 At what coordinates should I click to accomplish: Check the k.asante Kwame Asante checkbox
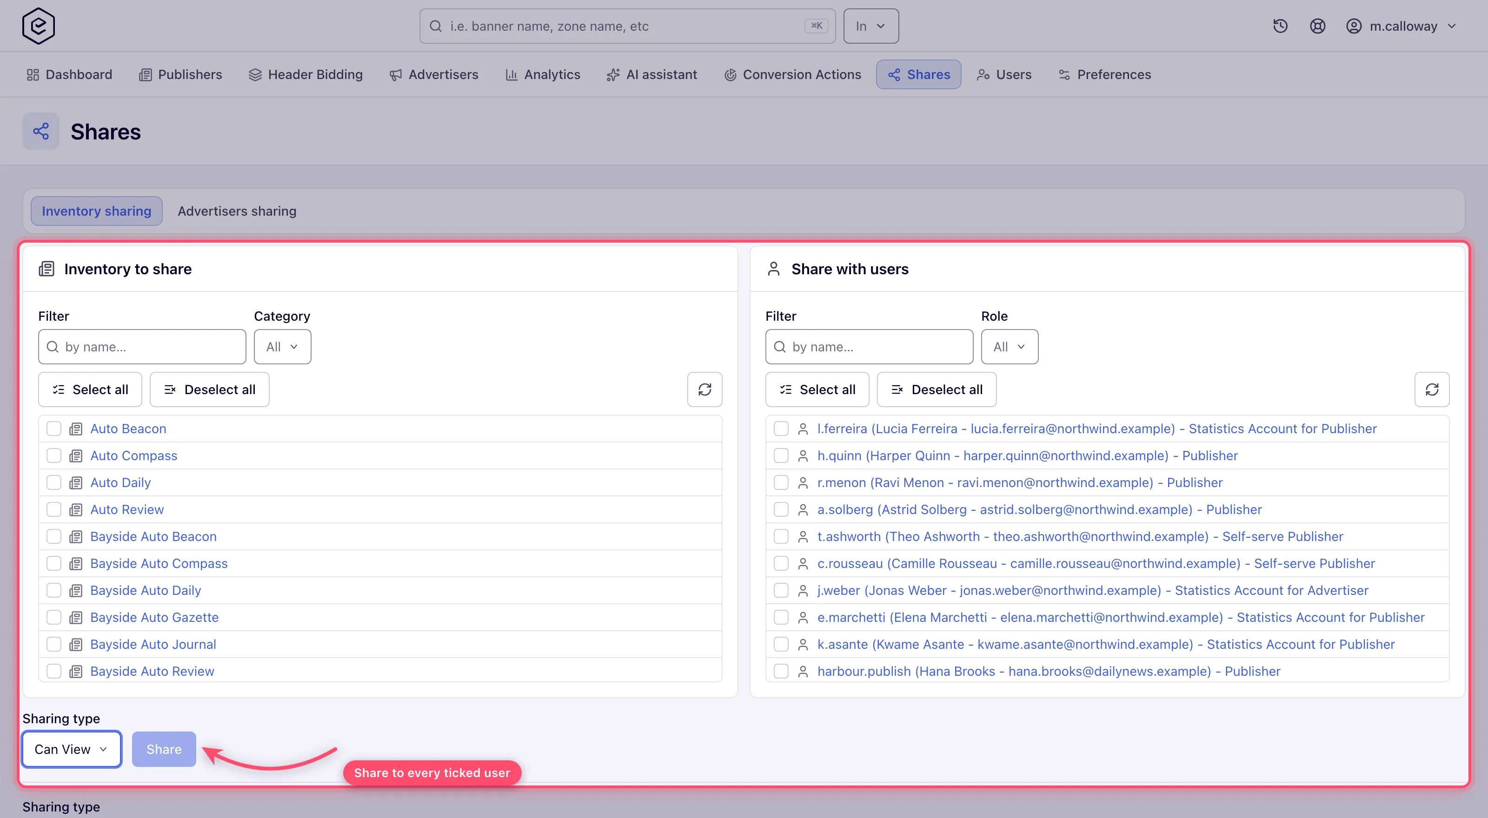point(781,644)
